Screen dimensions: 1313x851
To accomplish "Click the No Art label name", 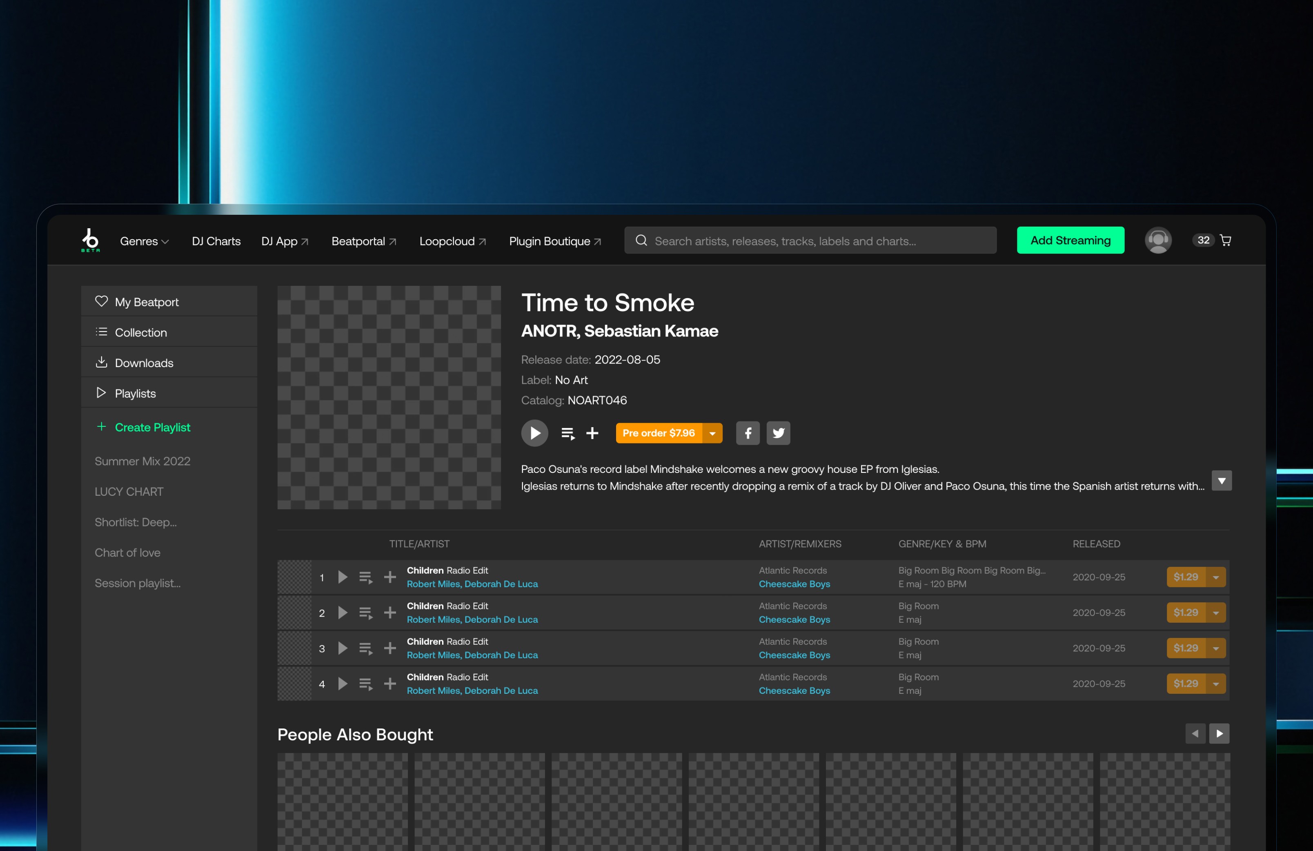I will (571, 380).
